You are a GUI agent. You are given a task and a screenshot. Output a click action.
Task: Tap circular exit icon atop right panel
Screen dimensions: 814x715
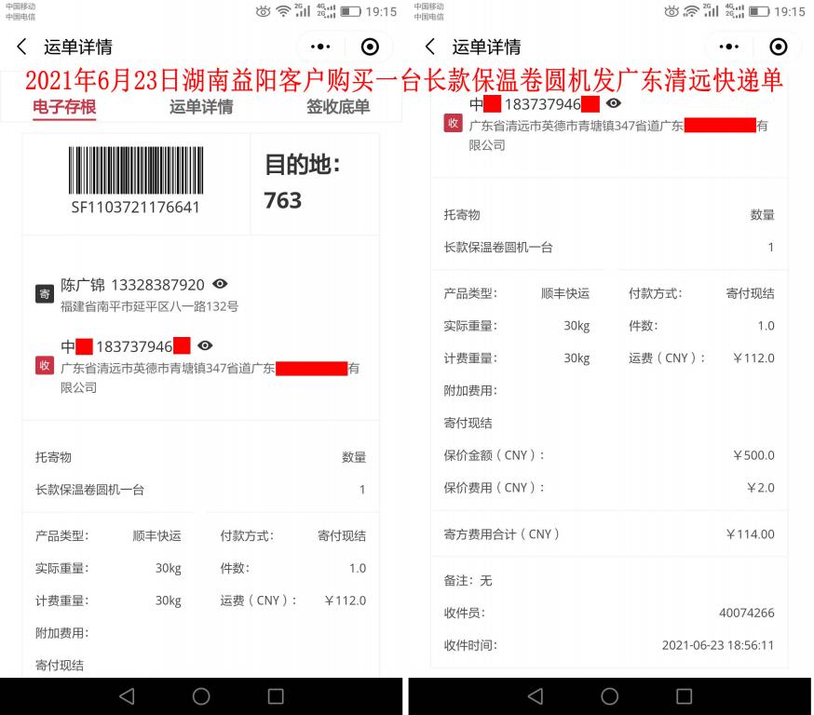point(778,46)
